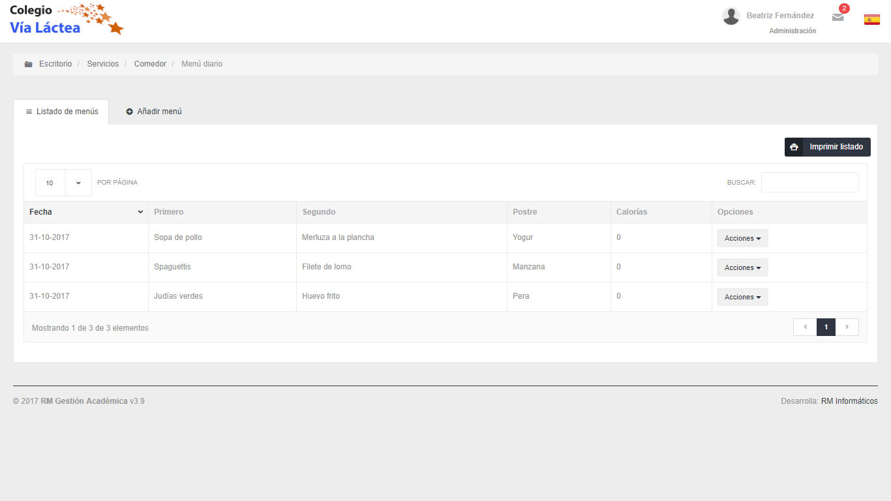Viewport: 891px width, 501px height.
Task: Click the RM Gestión Académica footer text
Action: click(x=84, y=401)
